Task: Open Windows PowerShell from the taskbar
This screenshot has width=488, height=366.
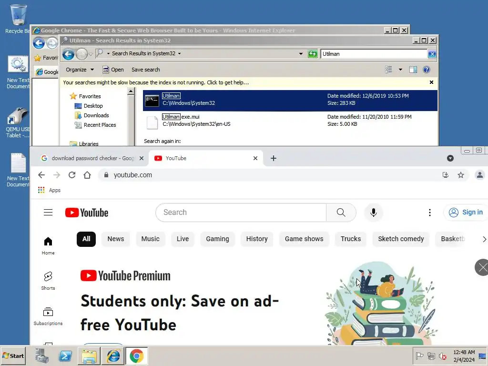Action: tap(65, 356)
